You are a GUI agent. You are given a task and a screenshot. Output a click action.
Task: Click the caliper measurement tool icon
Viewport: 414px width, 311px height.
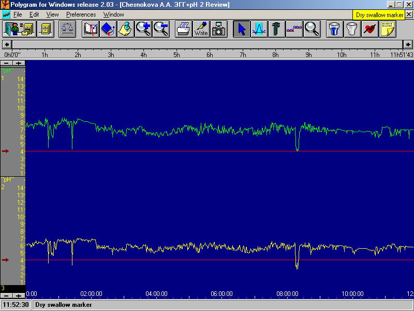(x=277, y=29)
